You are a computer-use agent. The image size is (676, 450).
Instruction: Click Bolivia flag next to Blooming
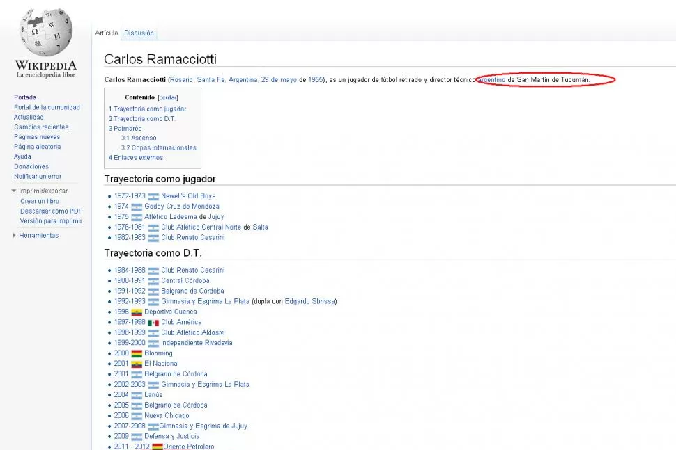tap(137, 353)
